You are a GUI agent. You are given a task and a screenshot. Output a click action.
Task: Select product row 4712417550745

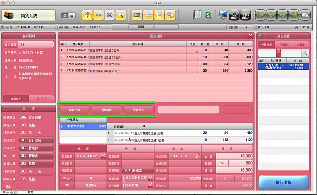point(156,57)
